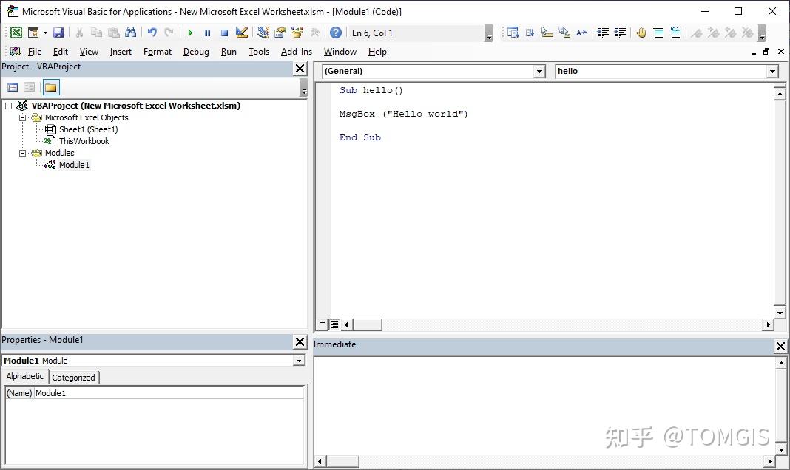Click the Reset (stop) icon
Image resolution: width=790 pixels, height=470 pixels.
click(x=223, y=33)
